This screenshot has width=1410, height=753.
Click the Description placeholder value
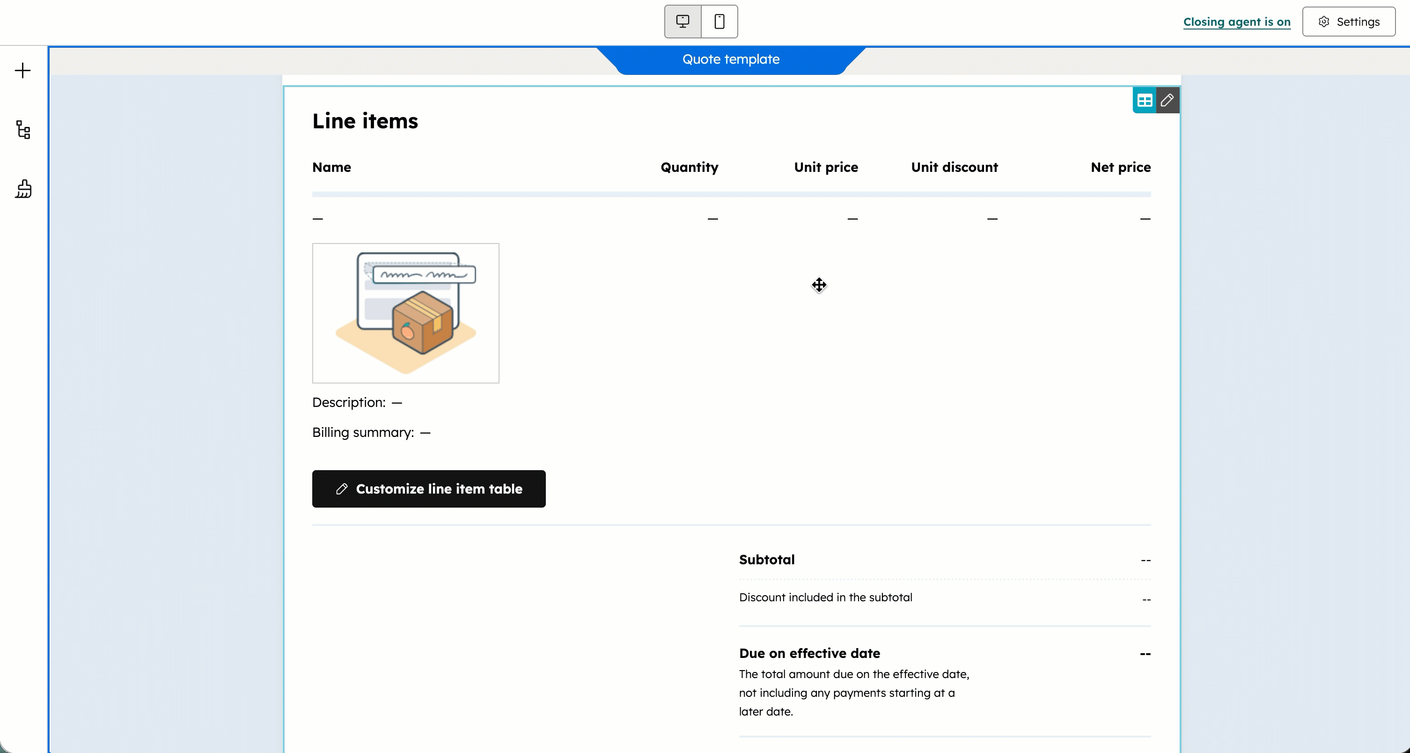pyautogui.click(x=398, y=402)
